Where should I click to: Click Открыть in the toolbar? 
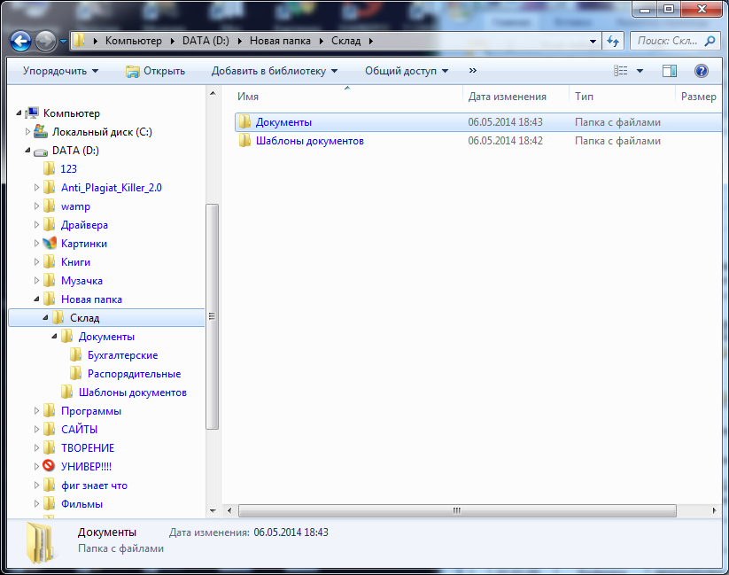click(x=155, y=71)
